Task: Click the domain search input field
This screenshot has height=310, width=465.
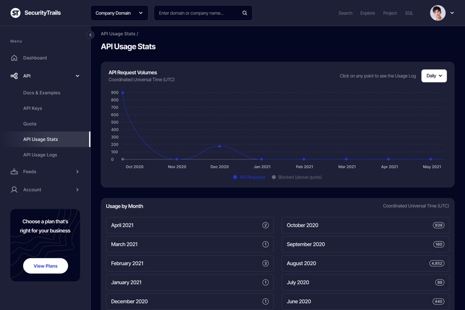Action: click(203, 13)
